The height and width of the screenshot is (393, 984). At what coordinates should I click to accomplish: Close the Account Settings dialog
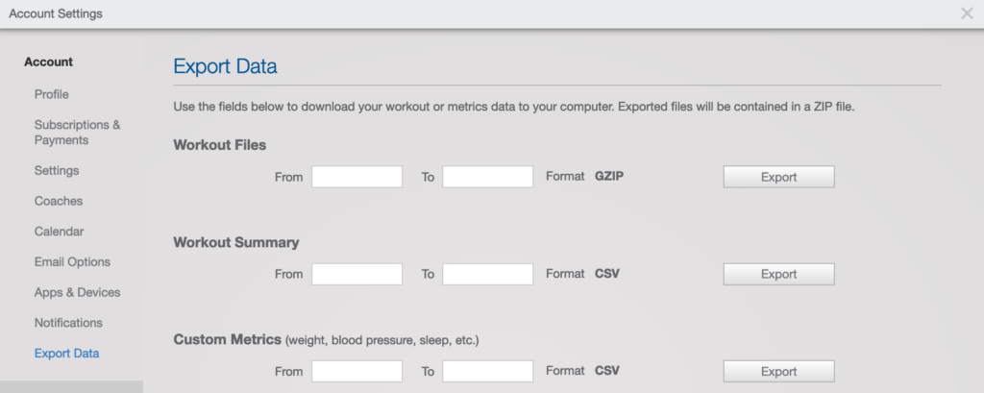(967, 13)
